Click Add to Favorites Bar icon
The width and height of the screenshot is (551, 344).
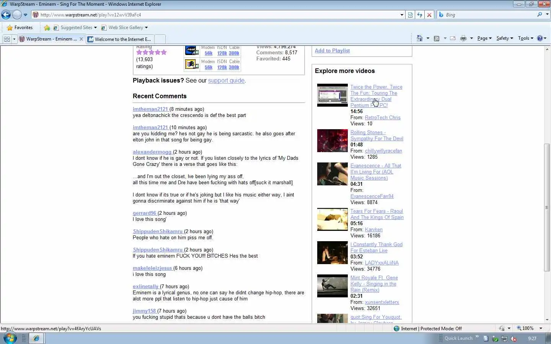pos(47,28)
